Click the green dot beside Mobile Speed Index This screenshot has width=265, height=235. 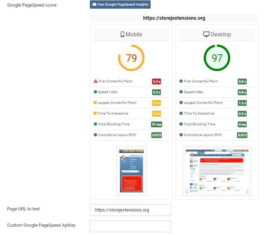[x=95, y=92]
